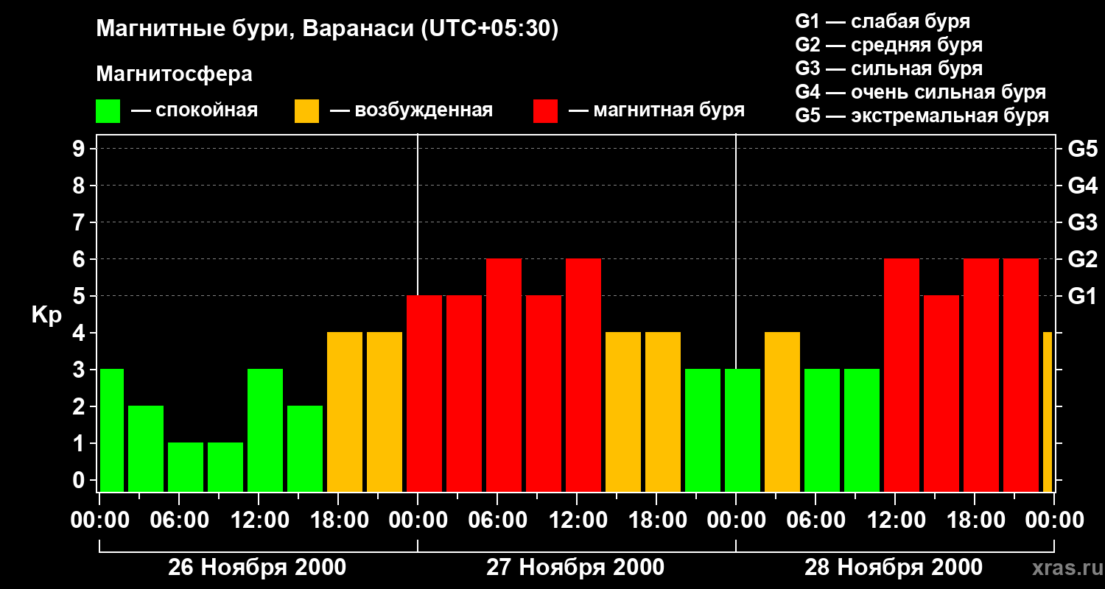Image resolution: width=1105 pixels, height=589 pixels.
Task: Click the "18:00" time label above 26 Ноября
Action: pos(338,520)
